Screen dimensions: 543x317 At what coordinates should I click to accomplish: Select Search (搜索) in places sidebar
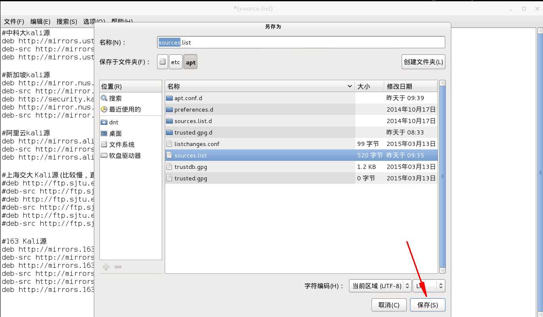pos(131,98)
